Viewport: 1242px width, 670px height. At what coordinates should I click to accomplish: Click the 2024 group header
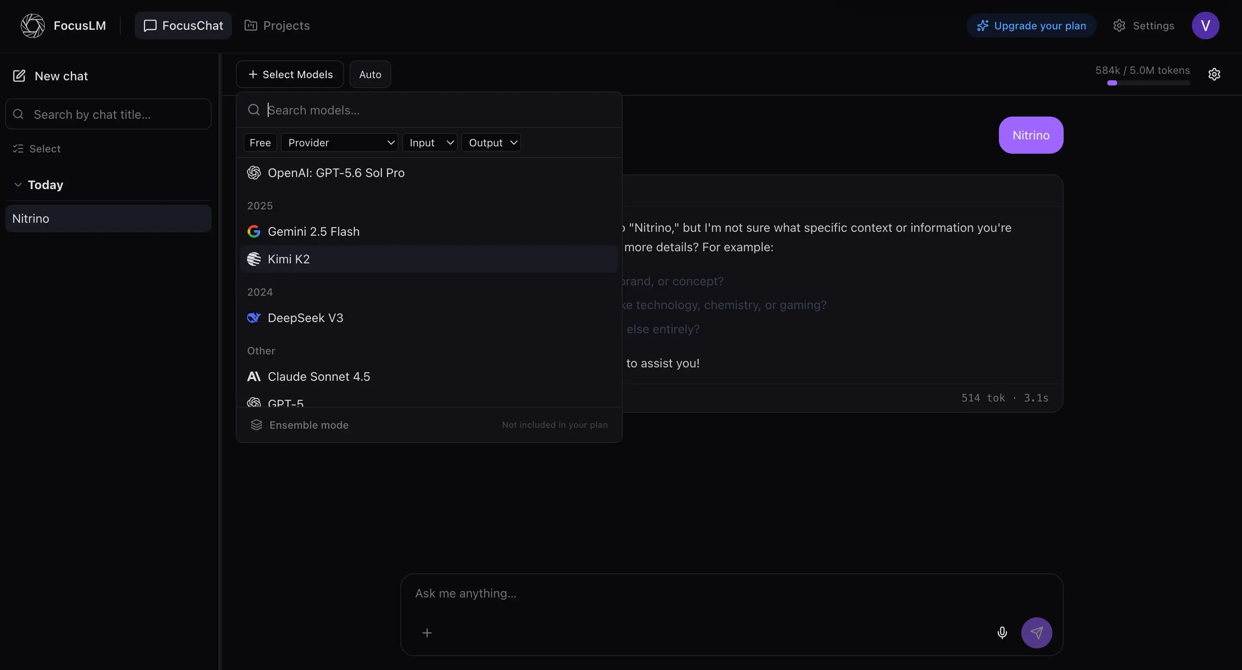(x=260, y=292)
